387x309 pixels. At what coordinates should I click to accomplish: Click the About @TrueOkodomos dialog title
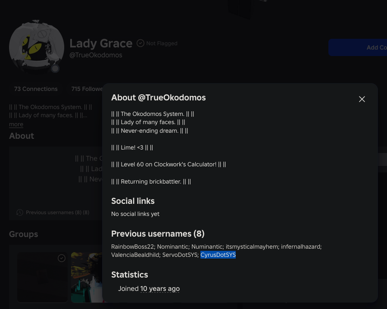click(x=159, y=97)
